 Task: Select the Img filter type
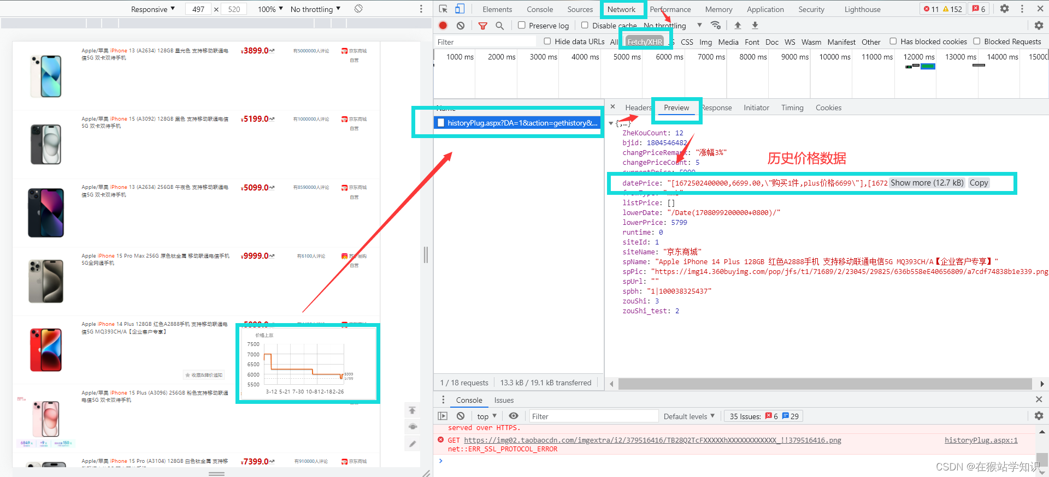(x=706, y=42)
